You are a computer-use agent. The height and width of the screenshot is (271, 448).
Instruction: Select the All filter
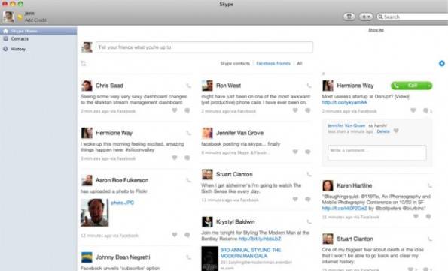click(x=300, y=64)
